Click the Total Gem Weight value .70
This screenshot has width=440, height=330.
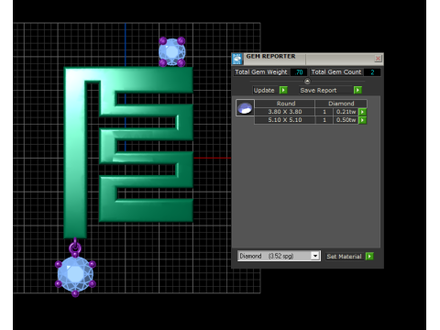coord(299,72)
